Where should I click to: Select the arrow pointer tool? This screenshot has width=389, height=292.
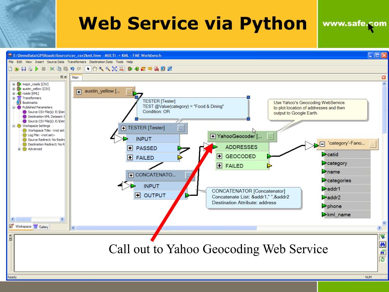coord(88,69)
